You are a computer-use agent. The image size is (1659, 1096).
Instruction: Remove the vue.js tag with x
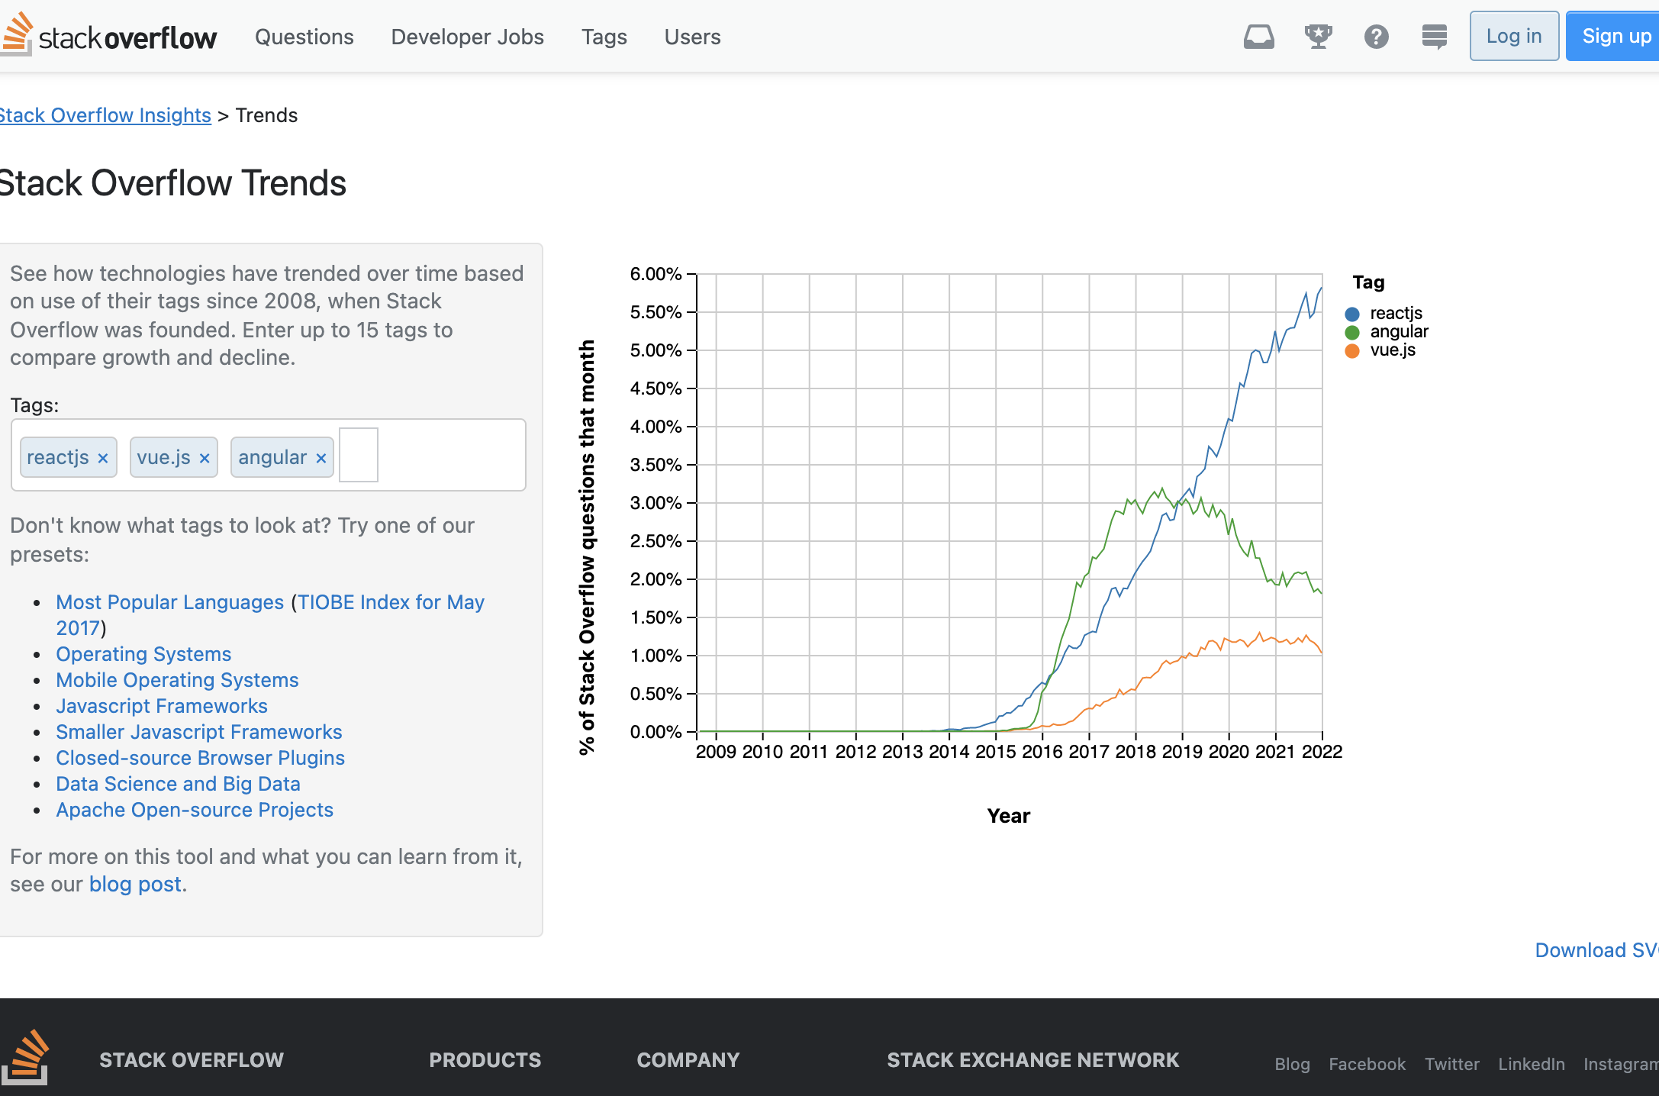tap(205, 458)
